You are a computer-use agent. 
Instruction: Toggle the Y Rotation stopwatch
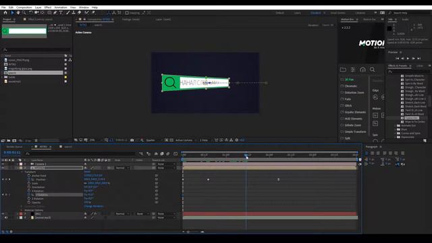(29, 195)
